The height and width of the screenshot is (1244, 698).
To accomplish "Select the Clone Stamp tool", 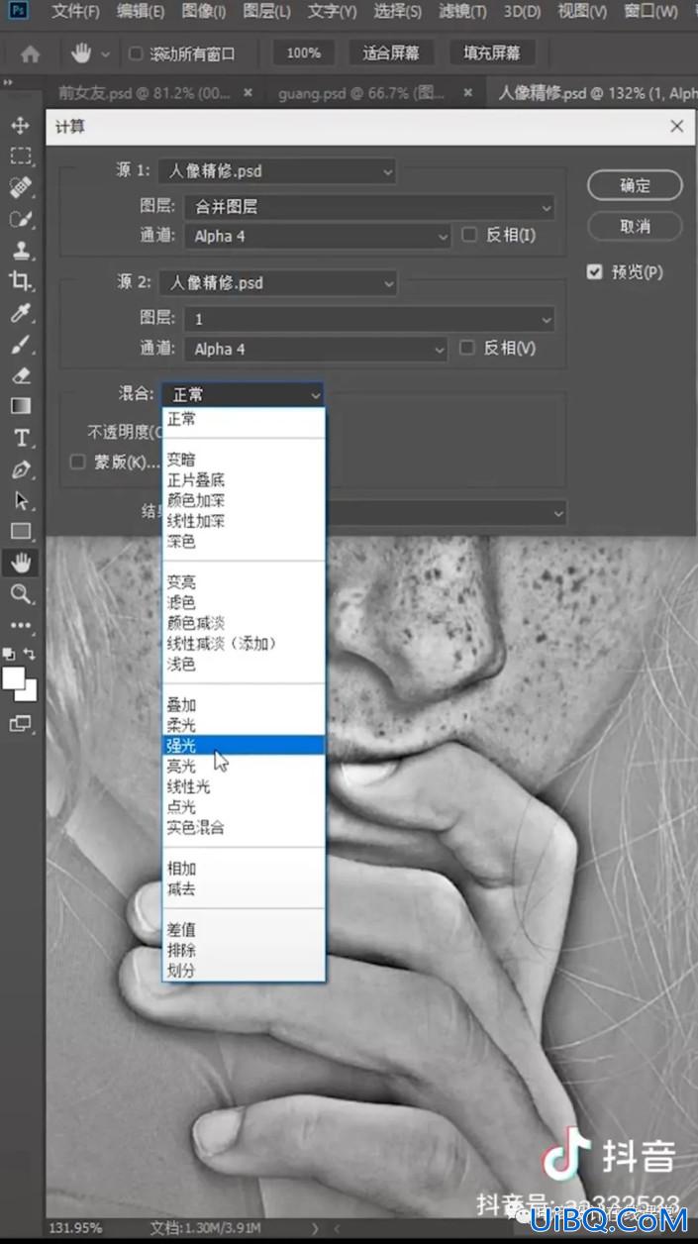I will pos(21,251).
